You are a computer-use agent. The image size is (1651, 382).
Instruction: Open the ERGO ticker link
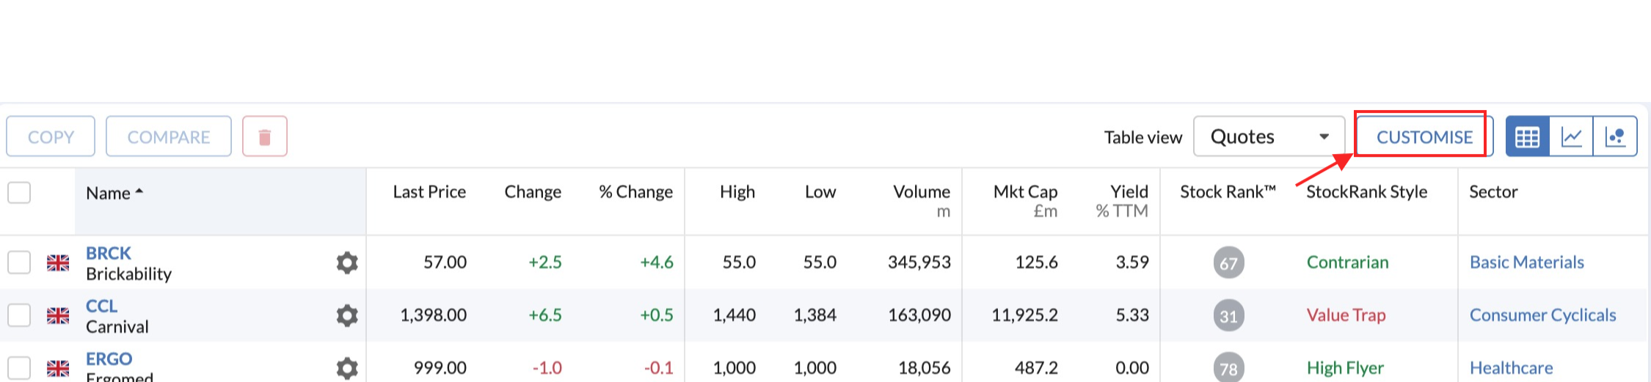pyautogui.click(x=109, y=359)
